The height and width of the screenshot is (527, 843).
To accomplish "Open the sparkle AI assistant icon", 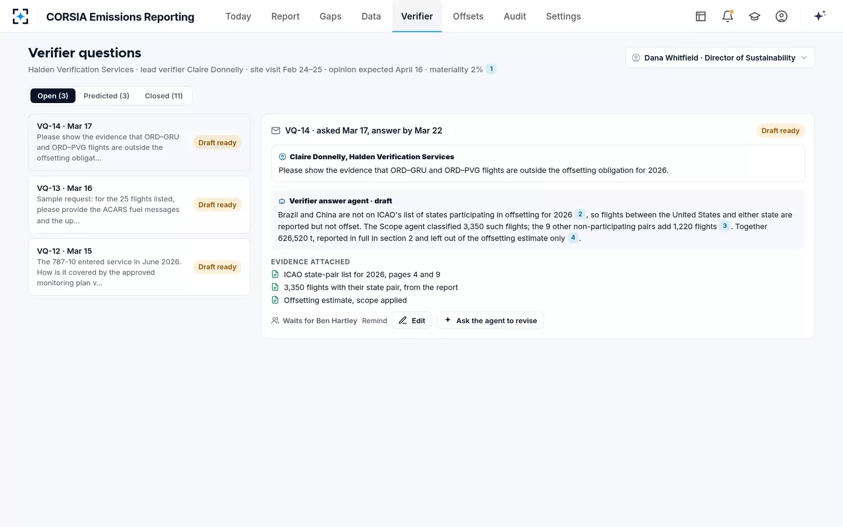I will point(820,16).
